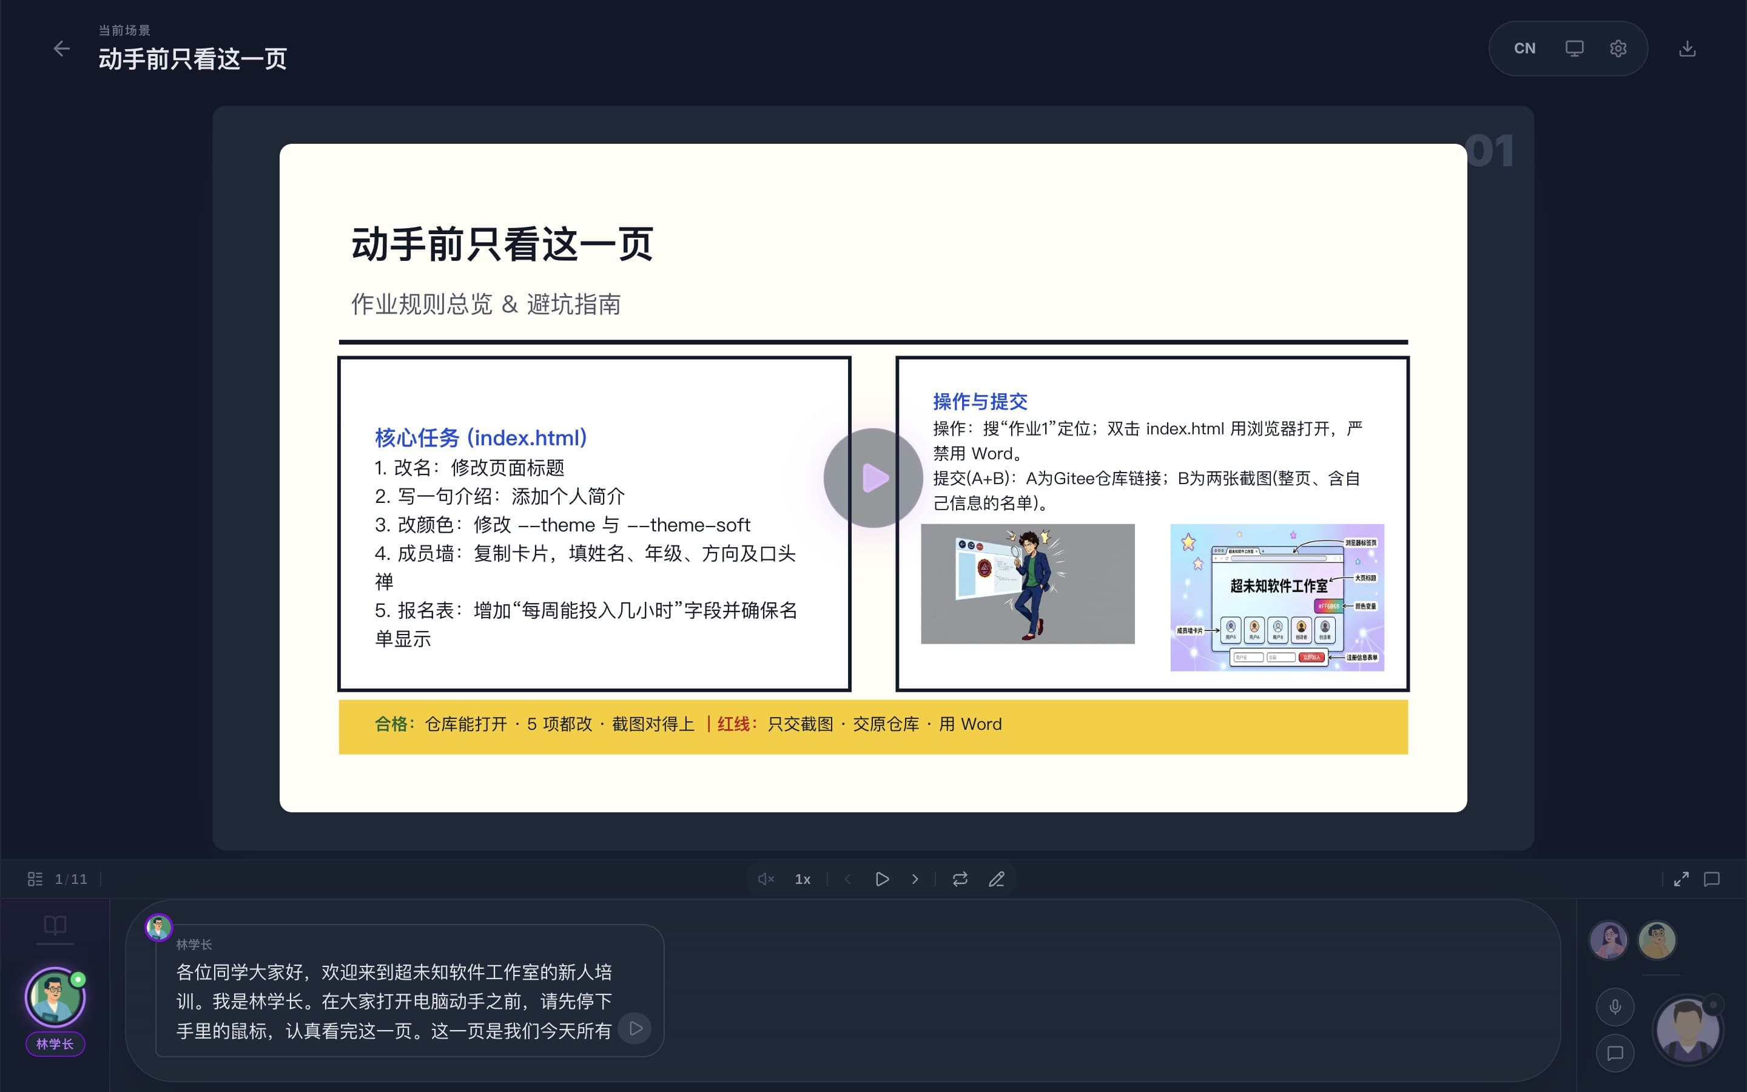Open the pencil annotation tool
Screen dimensions: 1747x1092
[x=997, y=879]
